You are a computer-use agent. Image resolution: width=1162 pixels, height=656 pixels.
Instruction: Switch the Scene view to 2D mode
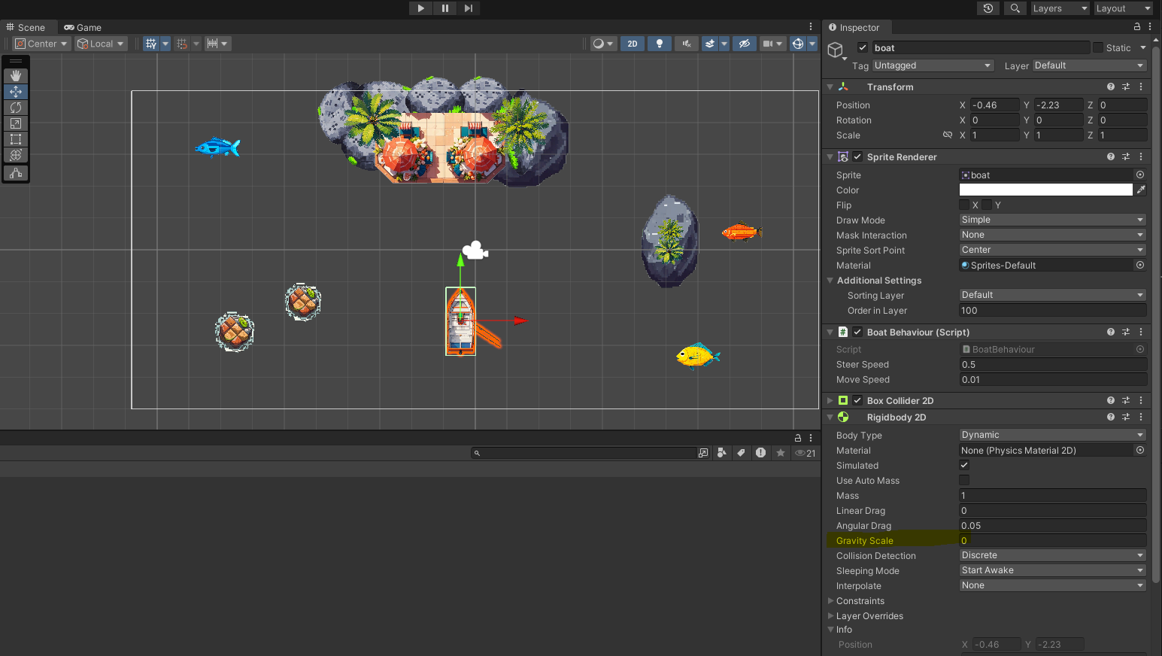pos(633,43)
